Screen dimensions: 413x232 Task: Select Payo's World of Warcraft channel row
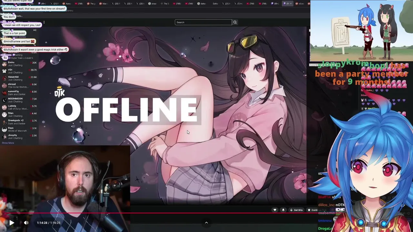tap(19, 129)
